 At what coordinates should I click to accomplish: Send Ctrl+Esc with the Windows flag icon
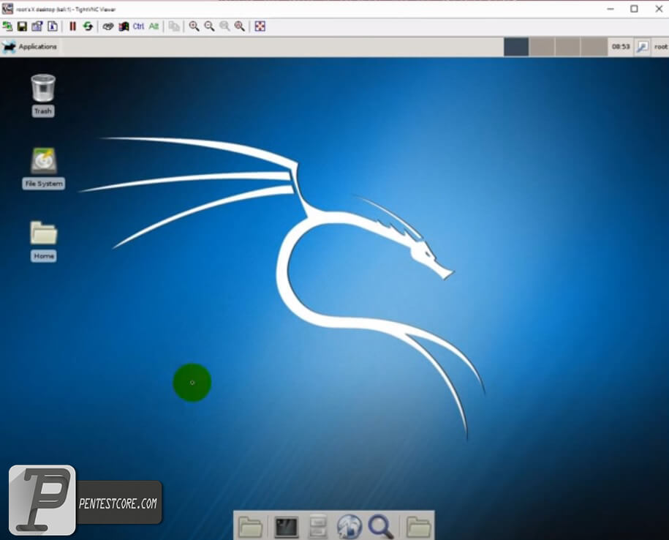pos(124,26)
